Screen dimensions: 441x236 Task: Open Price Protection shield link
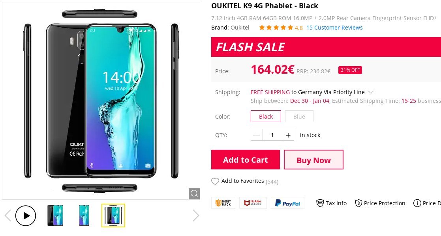coord(380,203)
